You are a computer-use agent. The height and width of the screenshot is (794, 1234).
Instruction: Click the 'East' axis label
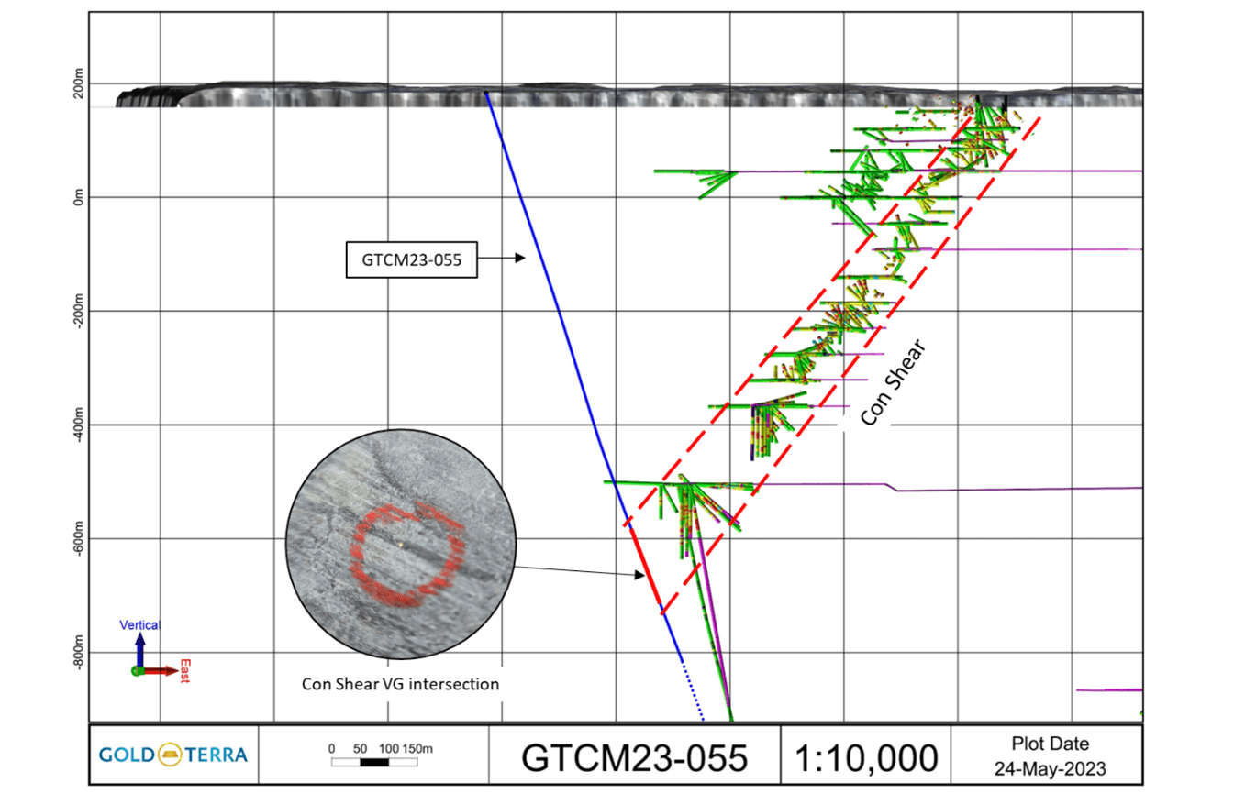tap(184, 670)
